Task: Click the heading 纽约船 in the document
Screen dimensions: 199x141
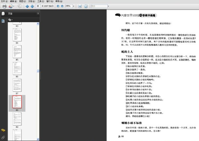Action: [126, 30]
